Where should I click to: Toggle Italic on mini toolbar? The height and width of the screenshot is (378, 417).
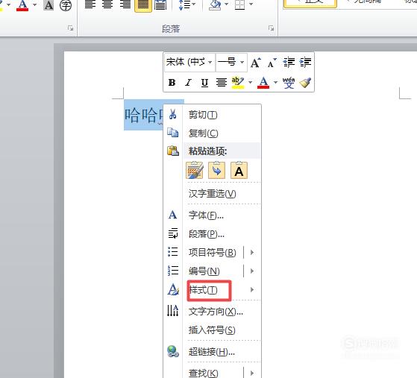188,83
